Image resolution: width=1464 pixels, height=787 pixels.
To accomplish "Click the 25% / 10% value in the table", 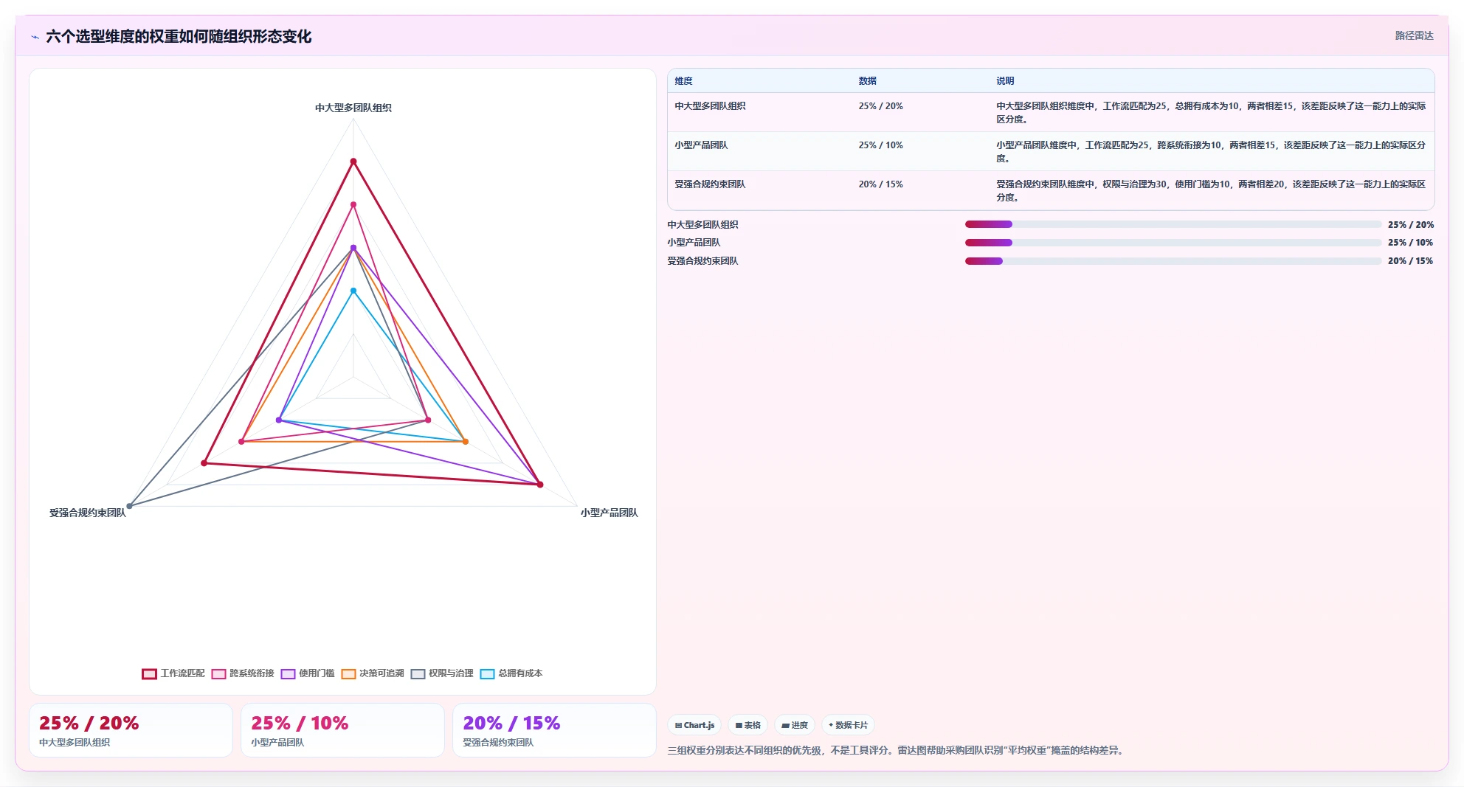I will [x=880, y=145].
